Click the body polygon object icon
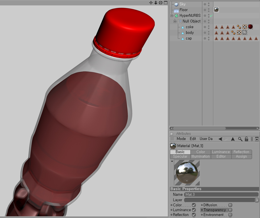Viewport: 260px width, 218px height. [183, 33]
